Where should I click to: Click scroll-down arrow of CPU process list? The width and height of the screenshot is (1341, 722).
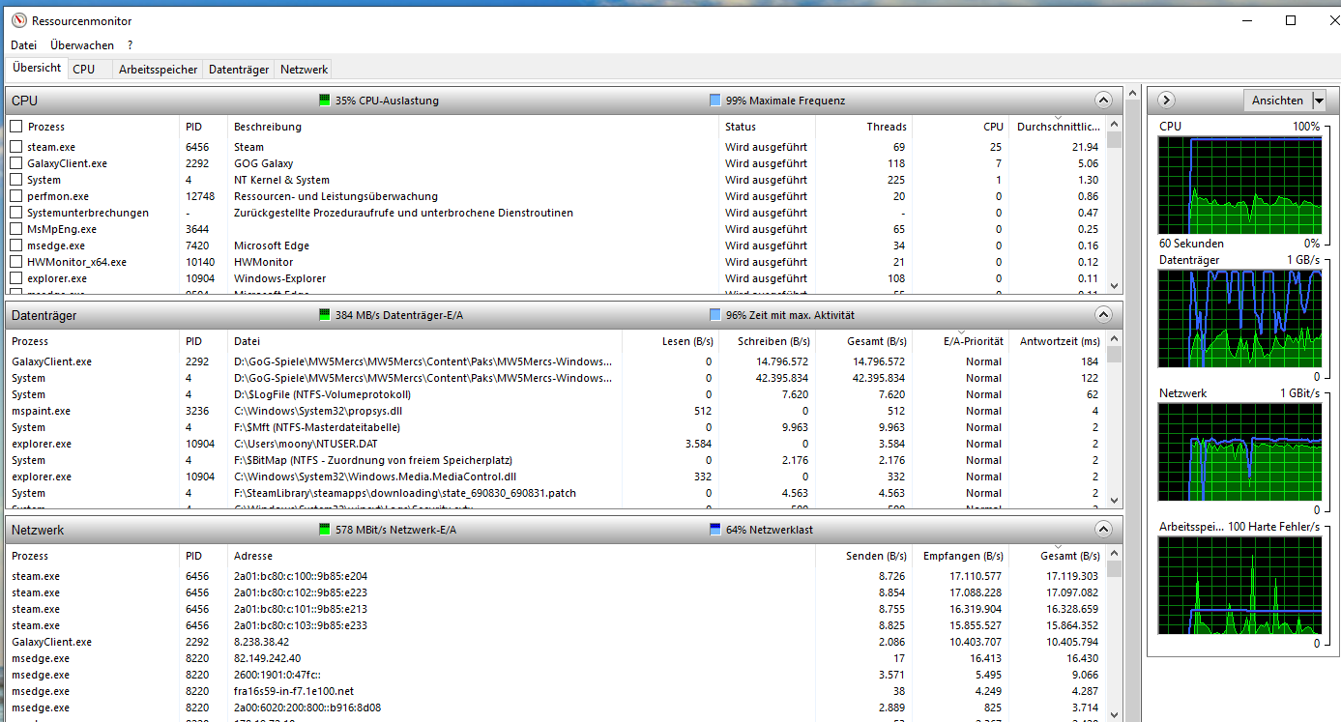pyautogui.click(x=1114, y=286)
